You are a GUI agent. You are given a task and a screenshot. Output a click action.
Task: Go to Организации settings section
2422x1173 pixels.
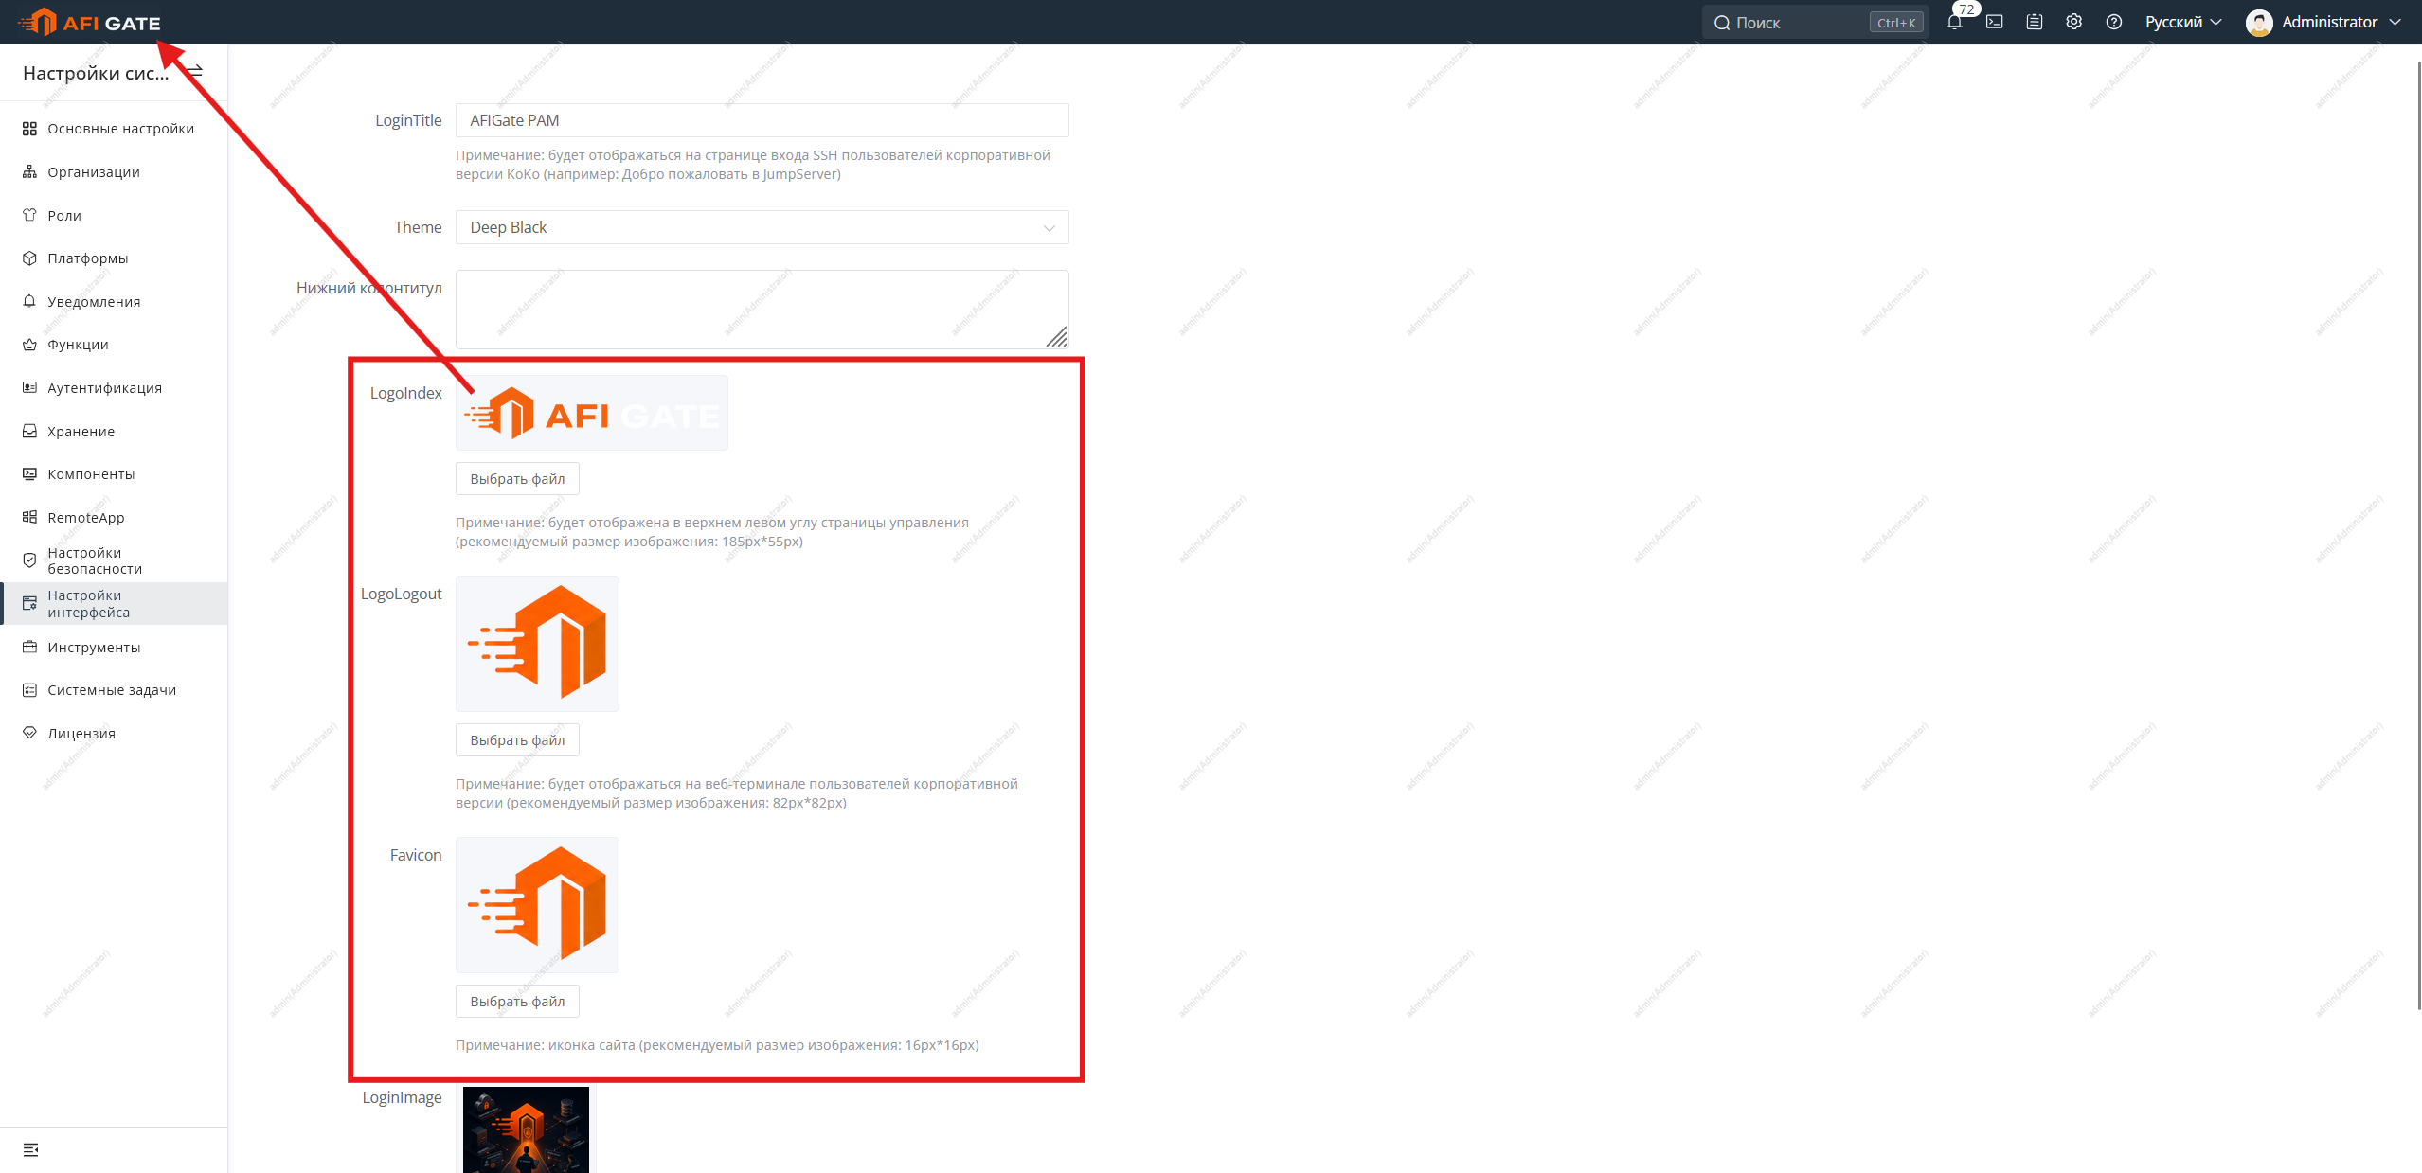[x=114, y=172]
